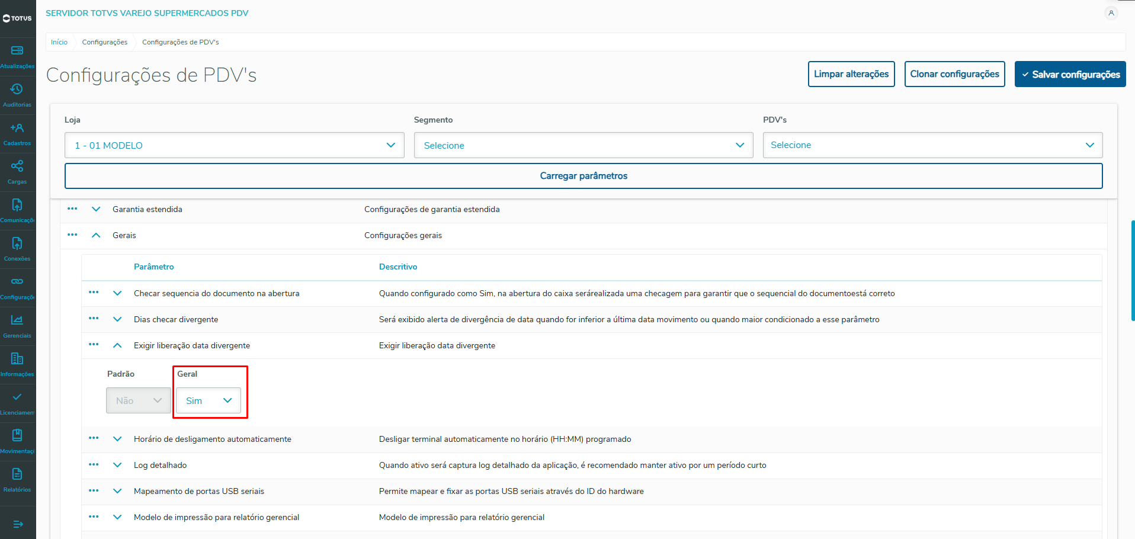Click the disabled Padrão Não dropdown

139,400
